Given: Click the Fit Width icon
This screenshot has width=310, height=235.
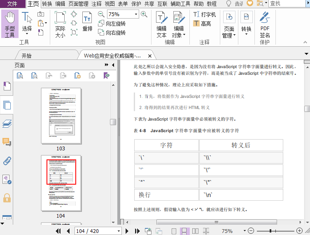Looking at the screenshot, I should pos(74,23).
